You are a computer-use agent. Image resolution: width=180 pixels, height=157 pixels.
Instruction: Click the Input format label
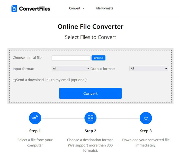pyautogui.click(x=23, y=69)
